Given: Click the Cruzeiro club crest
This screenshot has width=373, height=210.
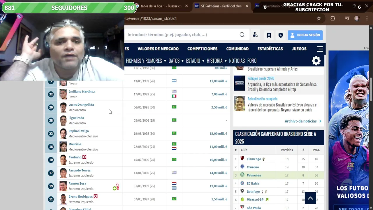Looking at the screenshot, I should click(x=242, y=167).
